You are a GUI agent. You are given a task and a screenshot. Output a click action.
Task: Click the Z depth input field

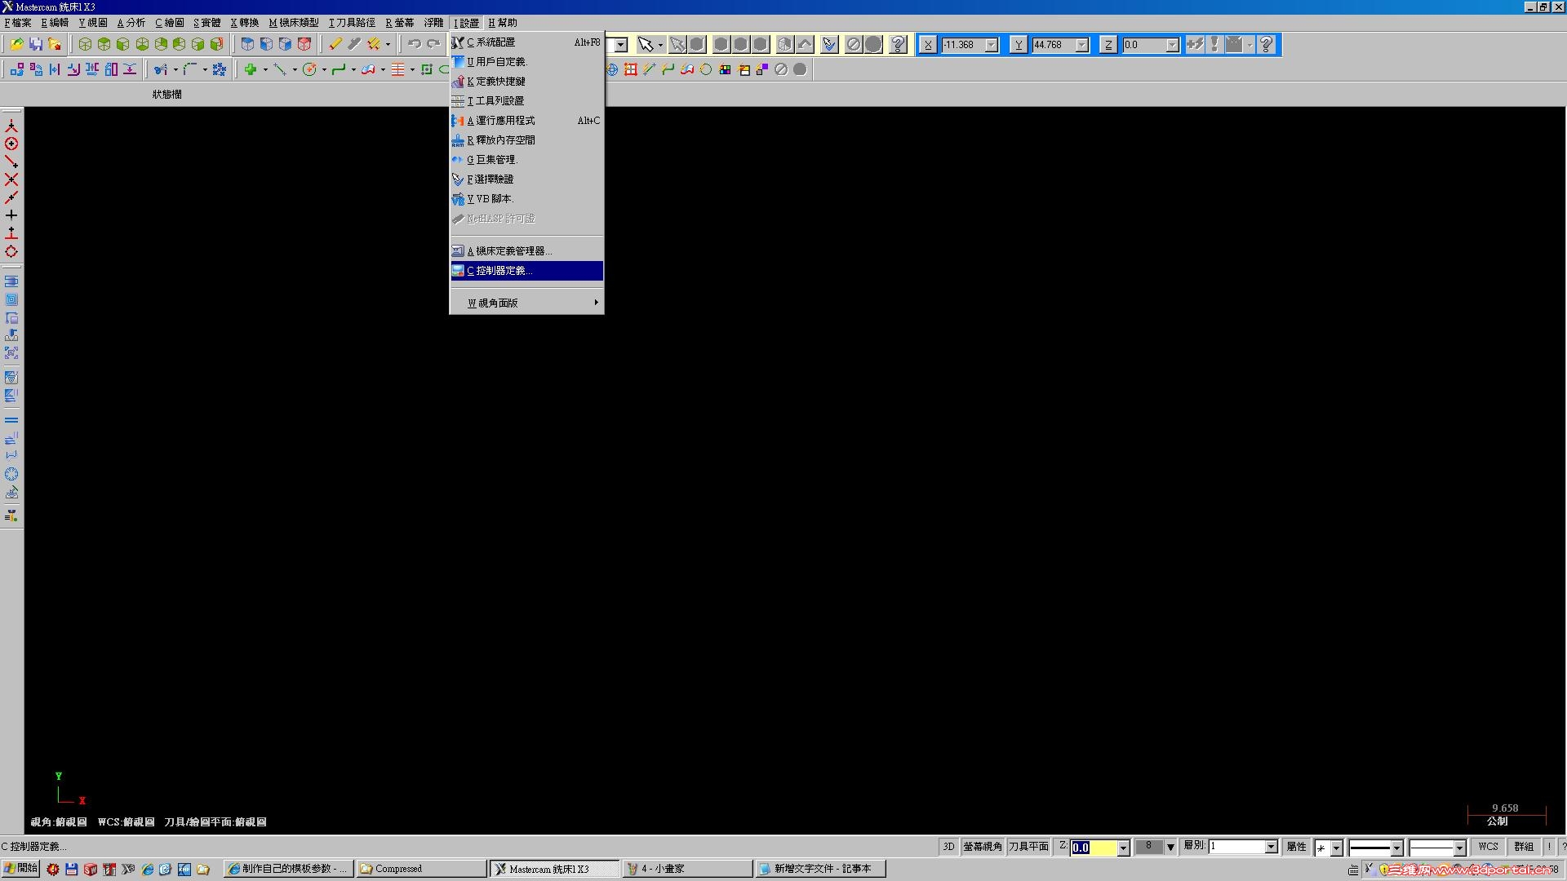coord(1094,848)
